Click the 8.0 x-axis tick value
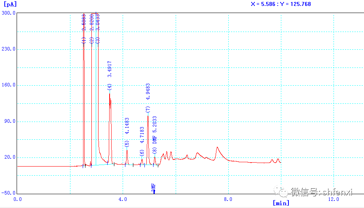 (228, 199)
